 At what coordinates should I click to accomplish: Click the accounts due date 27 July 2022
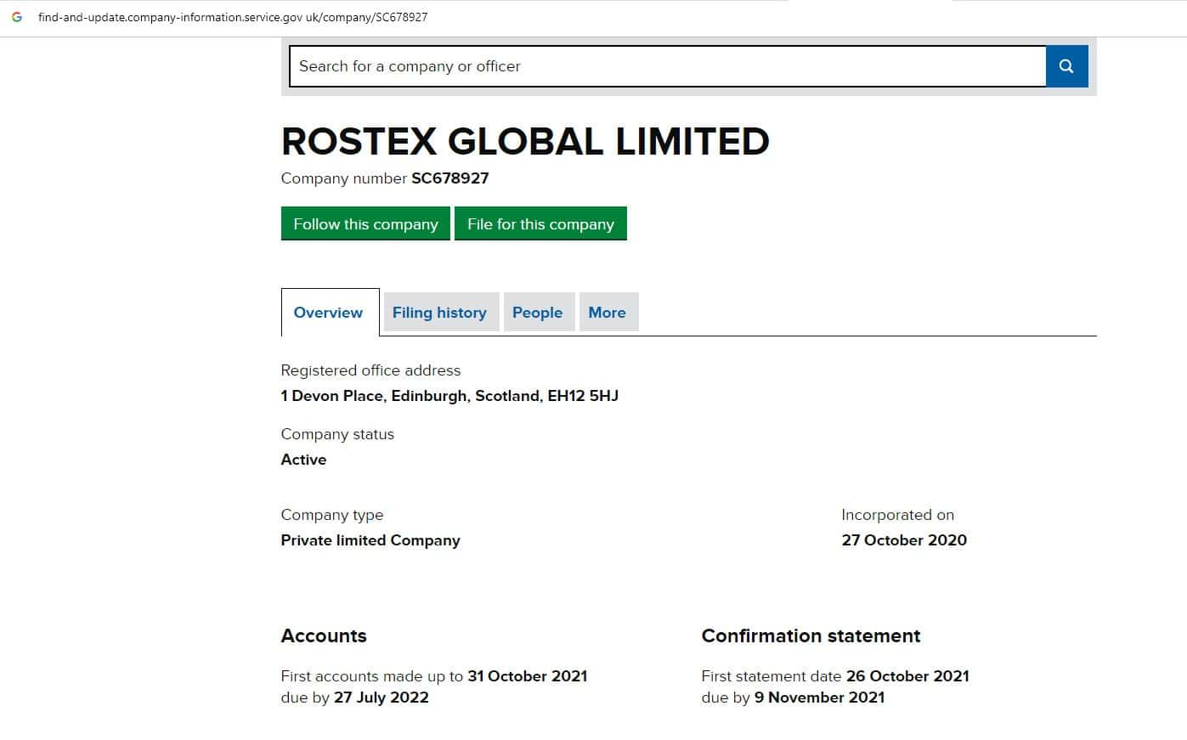point(382,698)
